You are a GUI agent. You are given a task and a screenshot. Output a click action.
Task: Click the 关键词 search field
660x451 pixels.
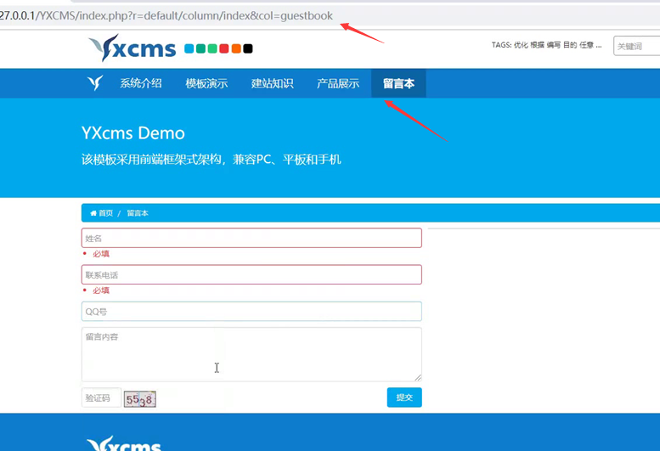click(637, 46)
